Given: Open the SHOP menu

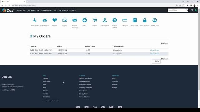Looking at the screenshot, I should 19,10.
